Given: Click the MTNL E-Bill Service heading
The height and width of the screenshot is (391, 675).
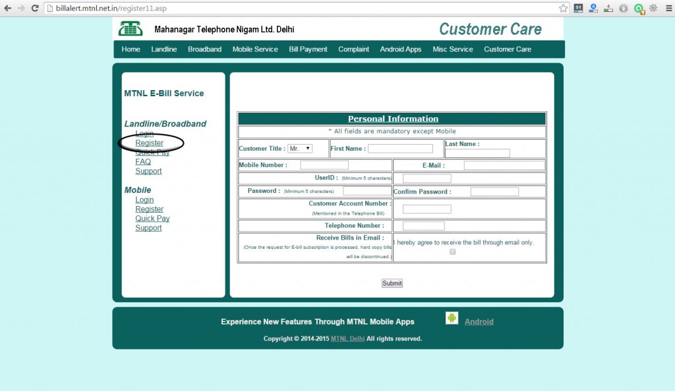Looking at the screenshot, I should [164, 93].
